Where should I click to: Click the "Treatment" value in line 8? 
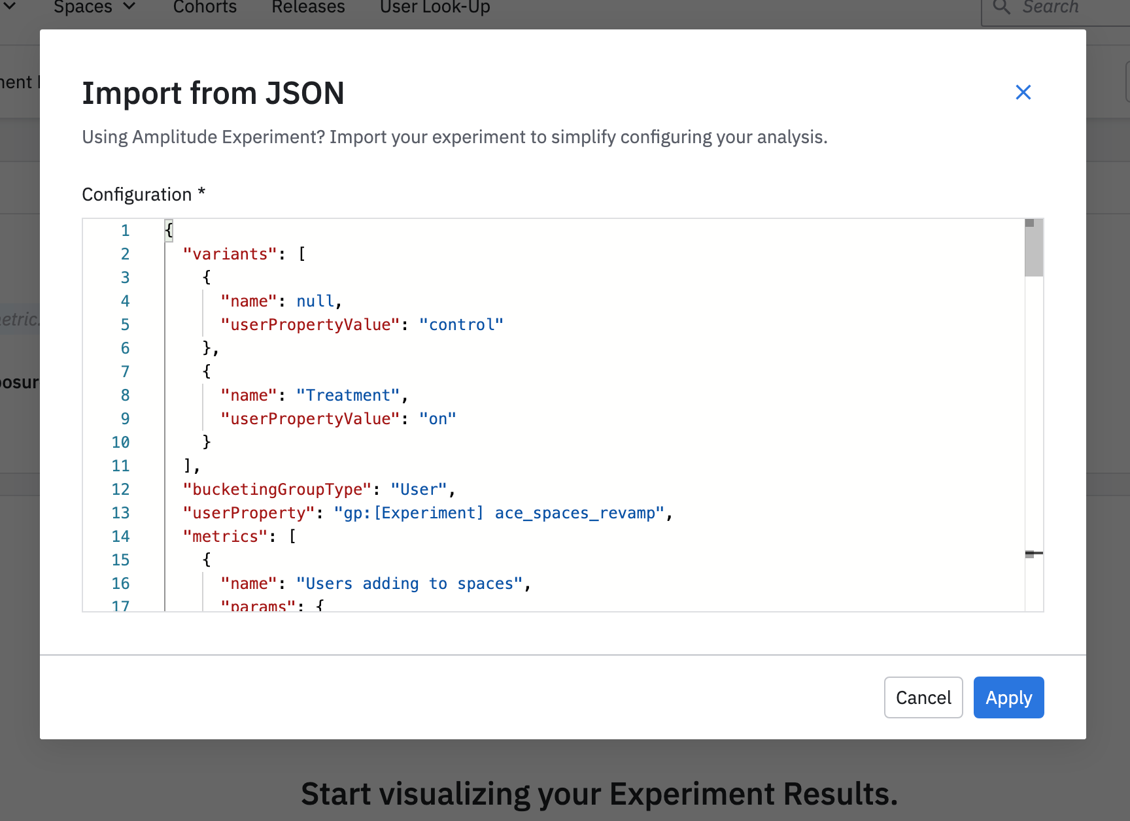tap(348, 395)
